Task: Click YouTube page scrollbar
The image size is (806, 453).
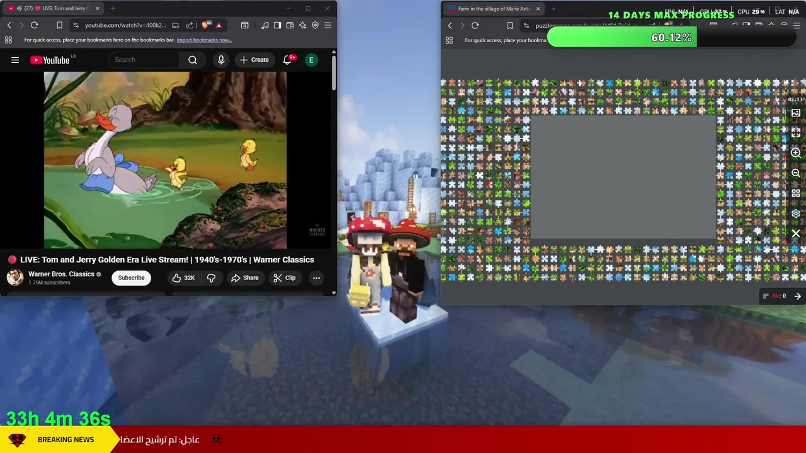Action: click(x=334, y=74)
